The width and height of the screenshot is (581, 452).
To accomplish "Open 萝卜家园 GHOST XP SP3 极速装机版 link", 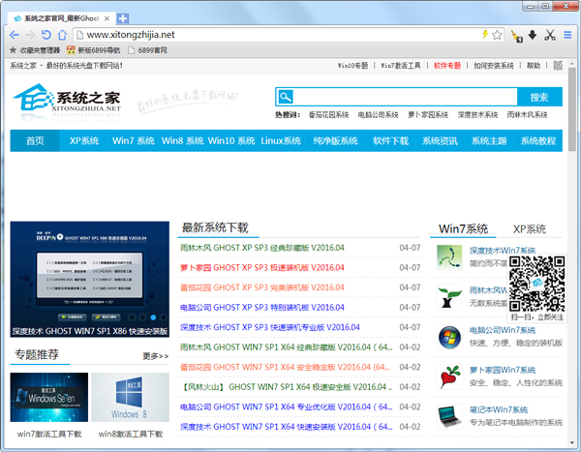I will click(262, 267).
